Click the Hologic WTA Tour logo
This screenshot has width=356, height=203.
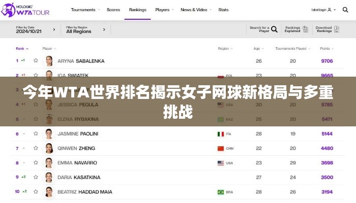tap(25, 10)
